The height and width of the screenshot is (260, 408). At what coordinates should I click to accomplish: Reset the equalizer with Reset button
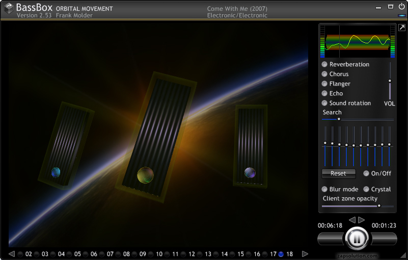point(339,173)
